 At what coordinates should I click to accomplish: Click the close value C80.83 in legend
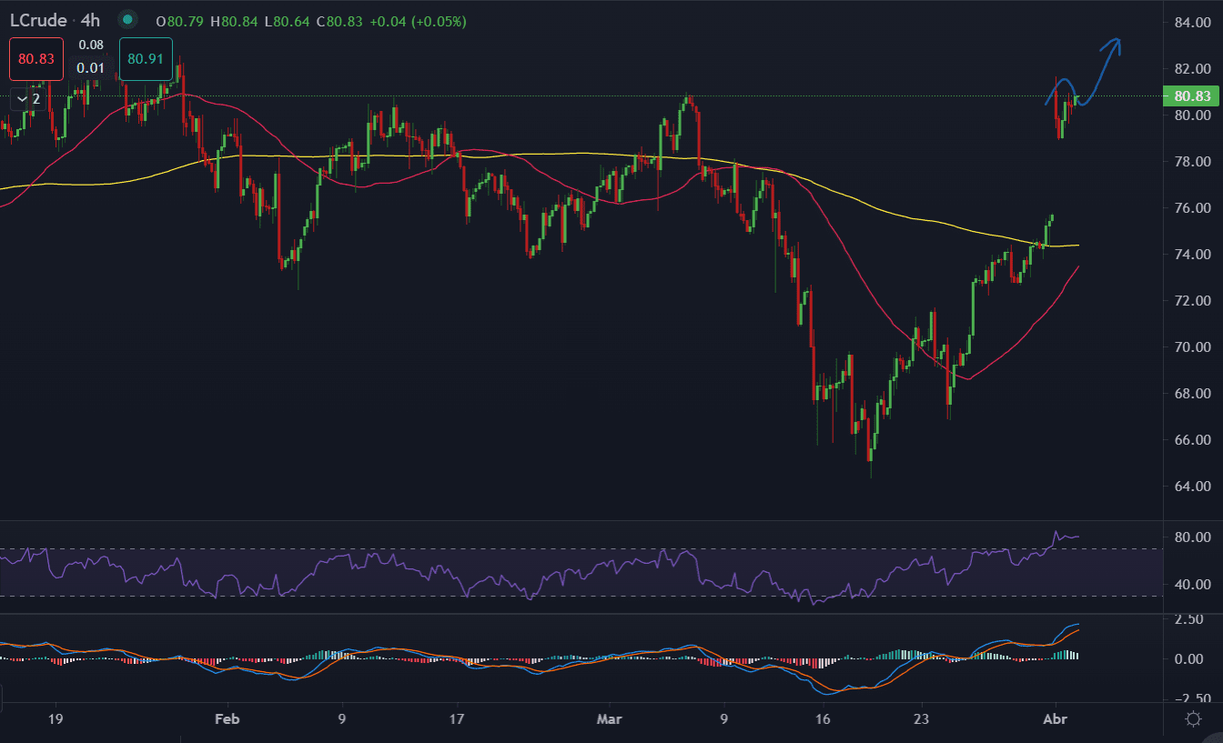(340, 21)
